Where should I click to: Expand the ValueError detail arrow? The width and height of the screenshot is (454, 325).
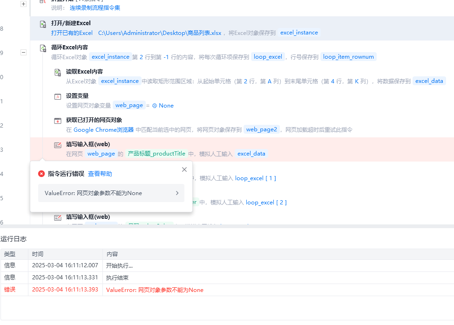[x=177, y=193]
